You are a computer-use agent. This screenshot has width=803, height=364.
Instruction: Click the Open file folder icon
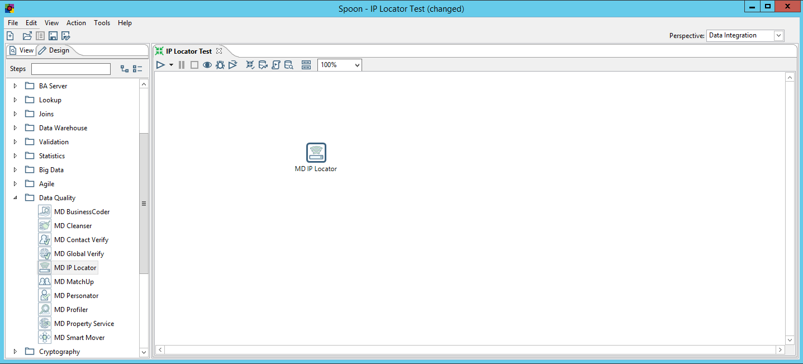coord(27,36)
